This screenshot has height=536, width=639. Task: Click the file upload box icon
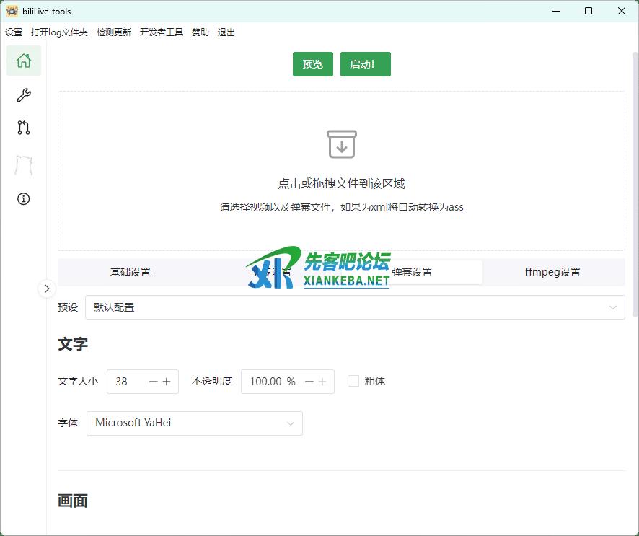click(x=341, y=144)
